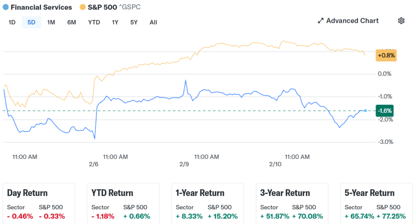Select the 5D time range
This screenshot has height=224, width=416.
point(31,22)
